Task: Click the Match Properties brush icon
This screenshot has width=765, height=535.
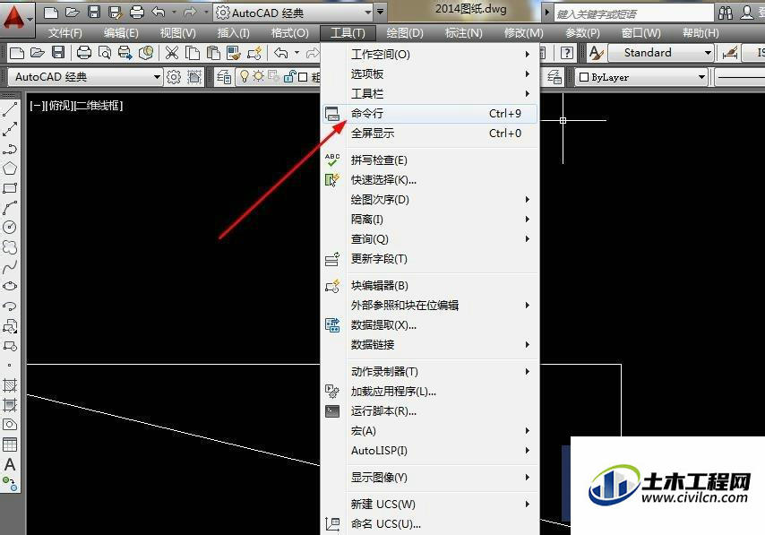Action: click(233, 53)
